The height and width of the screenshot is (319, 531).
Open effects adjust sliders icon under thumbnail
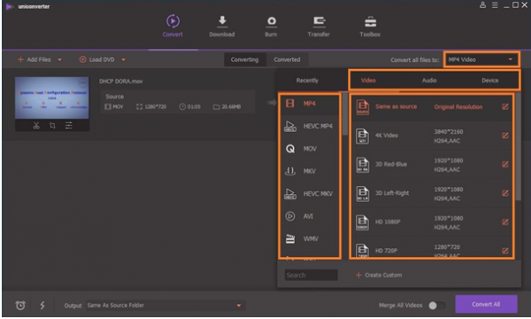[x=69, y=126]
